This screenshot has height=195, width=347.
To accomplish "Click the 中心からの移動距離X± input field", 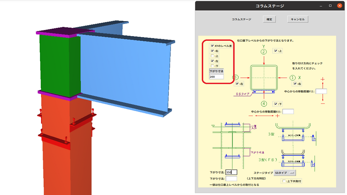I will 288,111.
